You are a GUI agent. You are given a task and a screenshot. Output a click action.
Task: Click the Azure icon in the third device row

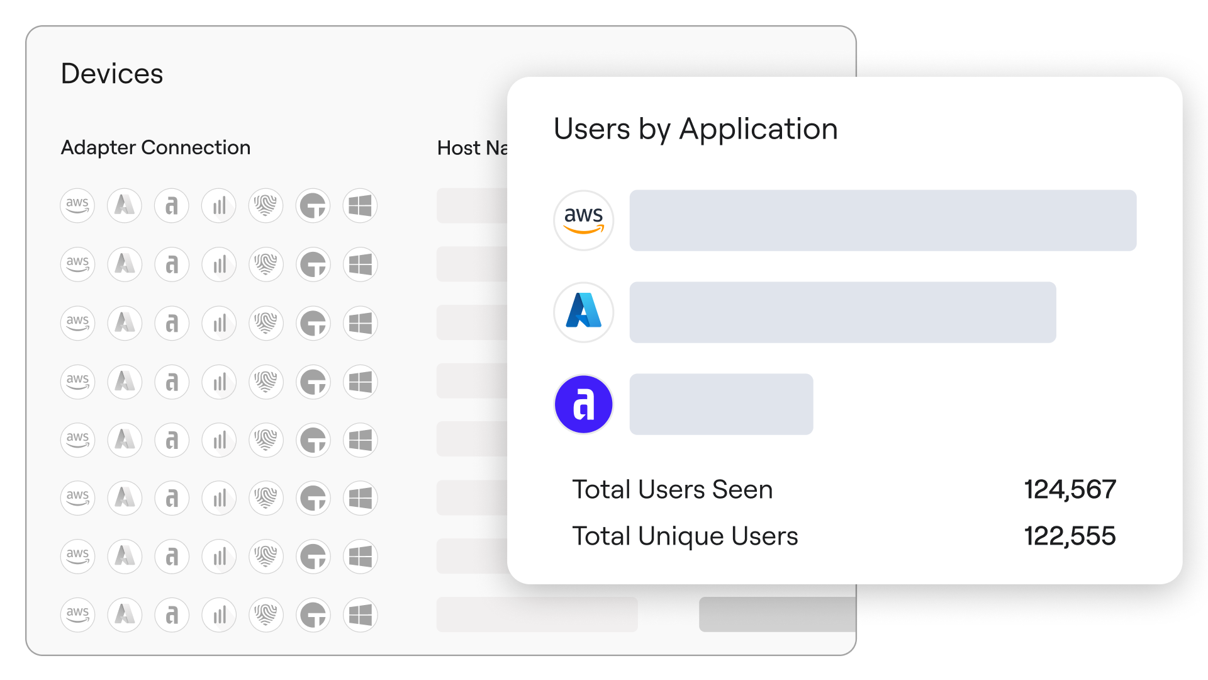click(125, 323)
